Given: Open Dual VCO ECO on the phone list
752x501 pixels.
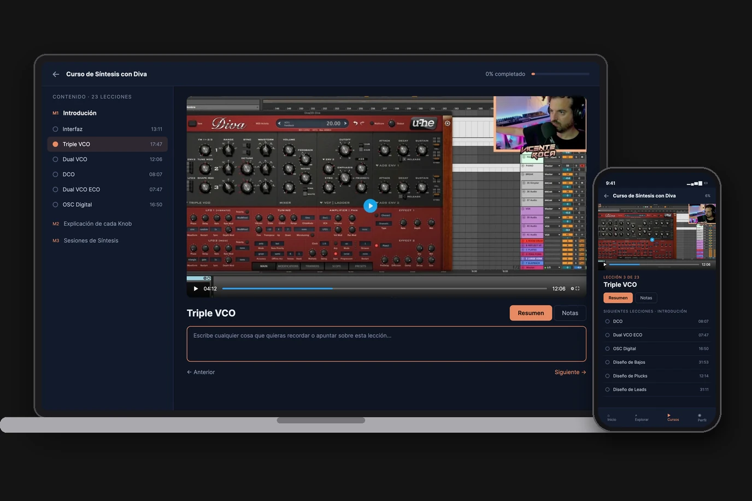Looking at the screenshot, I should coord(657,335).
